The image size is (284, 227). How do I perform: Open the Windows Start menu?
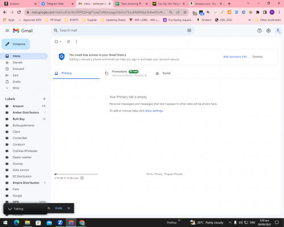tap(5, 222)
